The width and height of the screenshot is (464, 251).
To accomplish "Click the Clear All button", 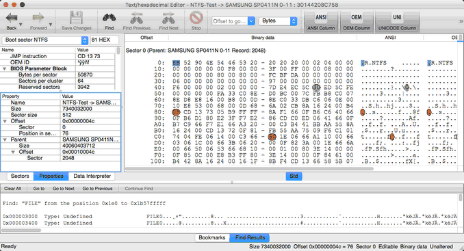I will tap(13, 189).
